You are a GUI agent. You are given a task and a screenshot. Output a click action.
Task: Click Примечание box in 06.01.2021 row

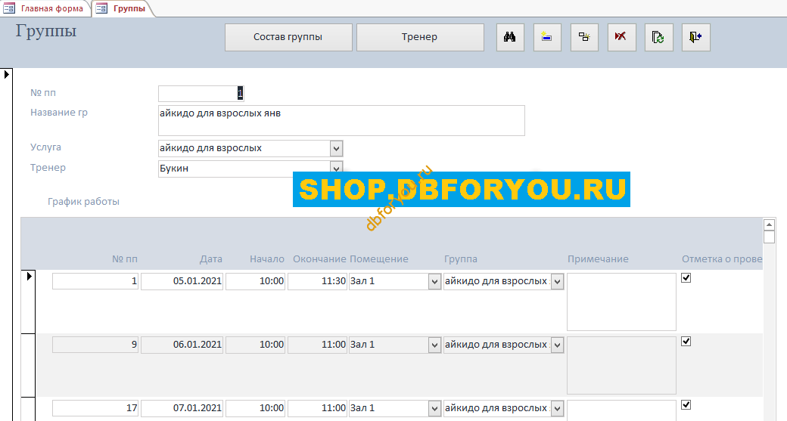[621, 365]
